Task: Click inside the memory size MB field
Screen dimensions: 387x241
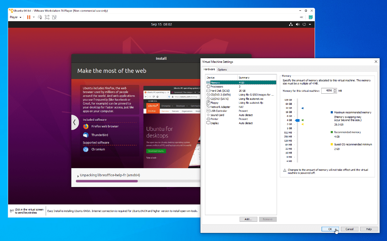Action: click(x=327, y=91)
